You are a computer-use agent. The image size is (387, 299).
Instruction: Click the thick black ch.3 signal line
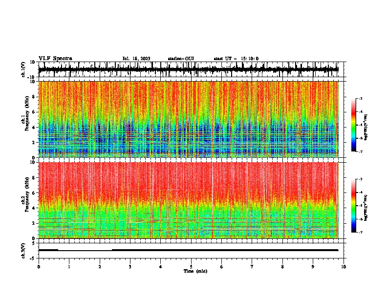click(188, 250)
